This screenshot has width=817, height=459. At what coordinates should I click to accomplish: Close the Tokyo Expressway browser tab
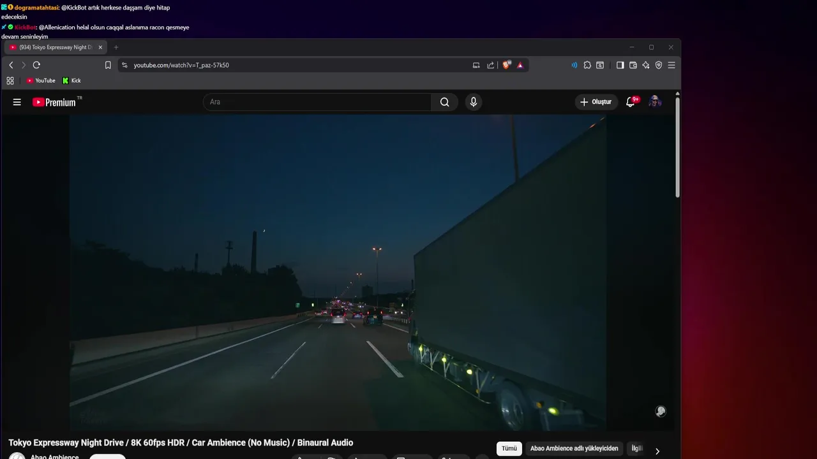coord(100,47)
